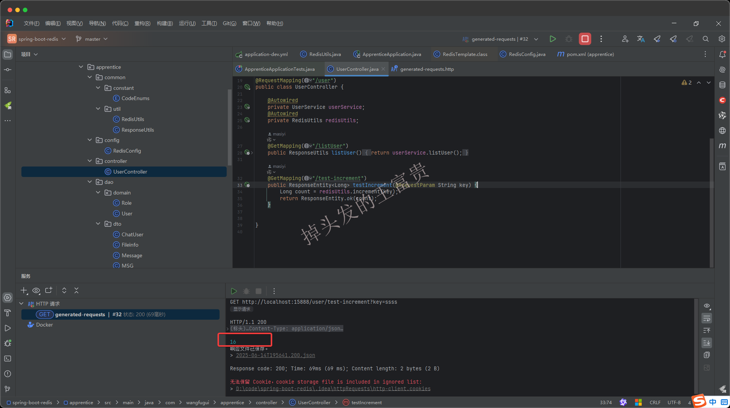Screen dimensions: 730x408
Task: Open the http-client.cookies file link
Action: coord(333,389)
